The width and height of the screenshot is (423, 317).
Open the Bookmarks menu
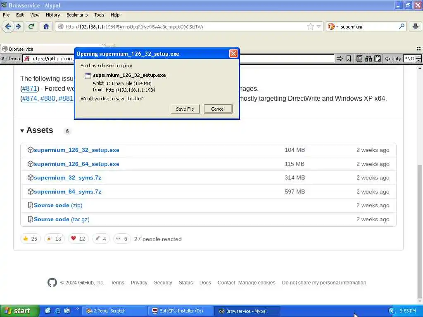point(77,15)
